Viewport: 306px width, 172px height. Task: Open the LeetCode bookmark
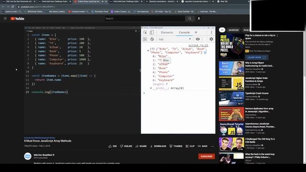point(207,11)
